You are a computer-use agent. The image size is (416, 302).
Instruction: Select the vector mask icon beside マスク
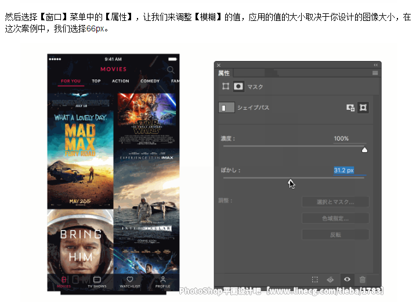pos(226,87)
